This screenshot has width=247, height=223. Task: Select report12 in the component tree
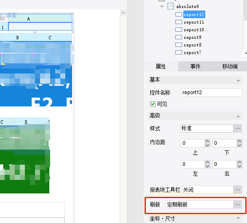[x=194, y=14]
